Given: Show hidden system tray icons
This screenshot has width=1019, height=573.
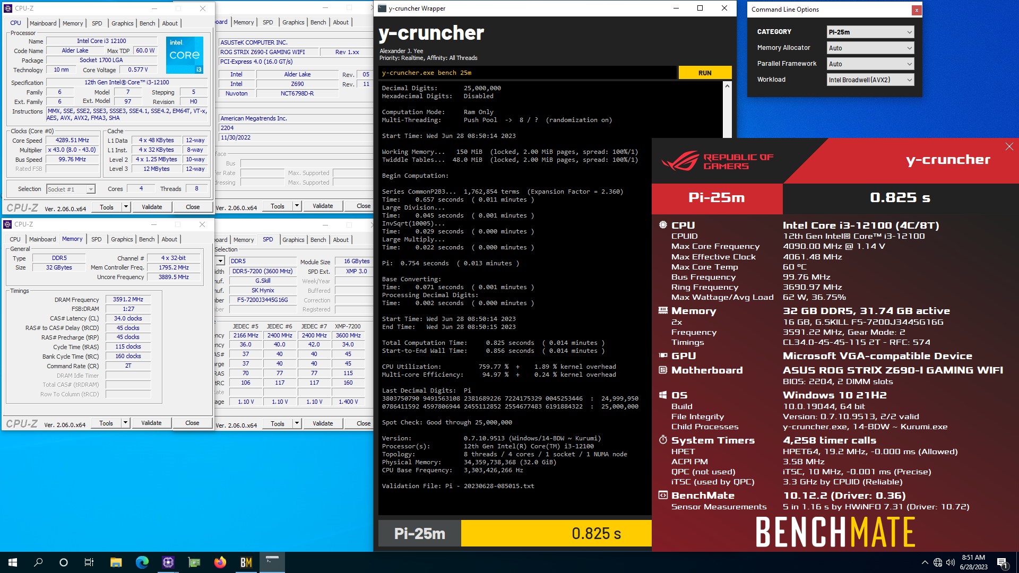Looking at the screenshot, I should click(925, 562).
